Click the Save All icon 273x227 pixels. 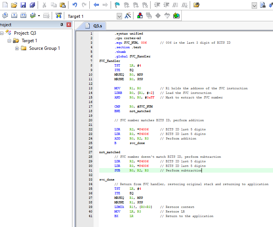click(32, 5)
